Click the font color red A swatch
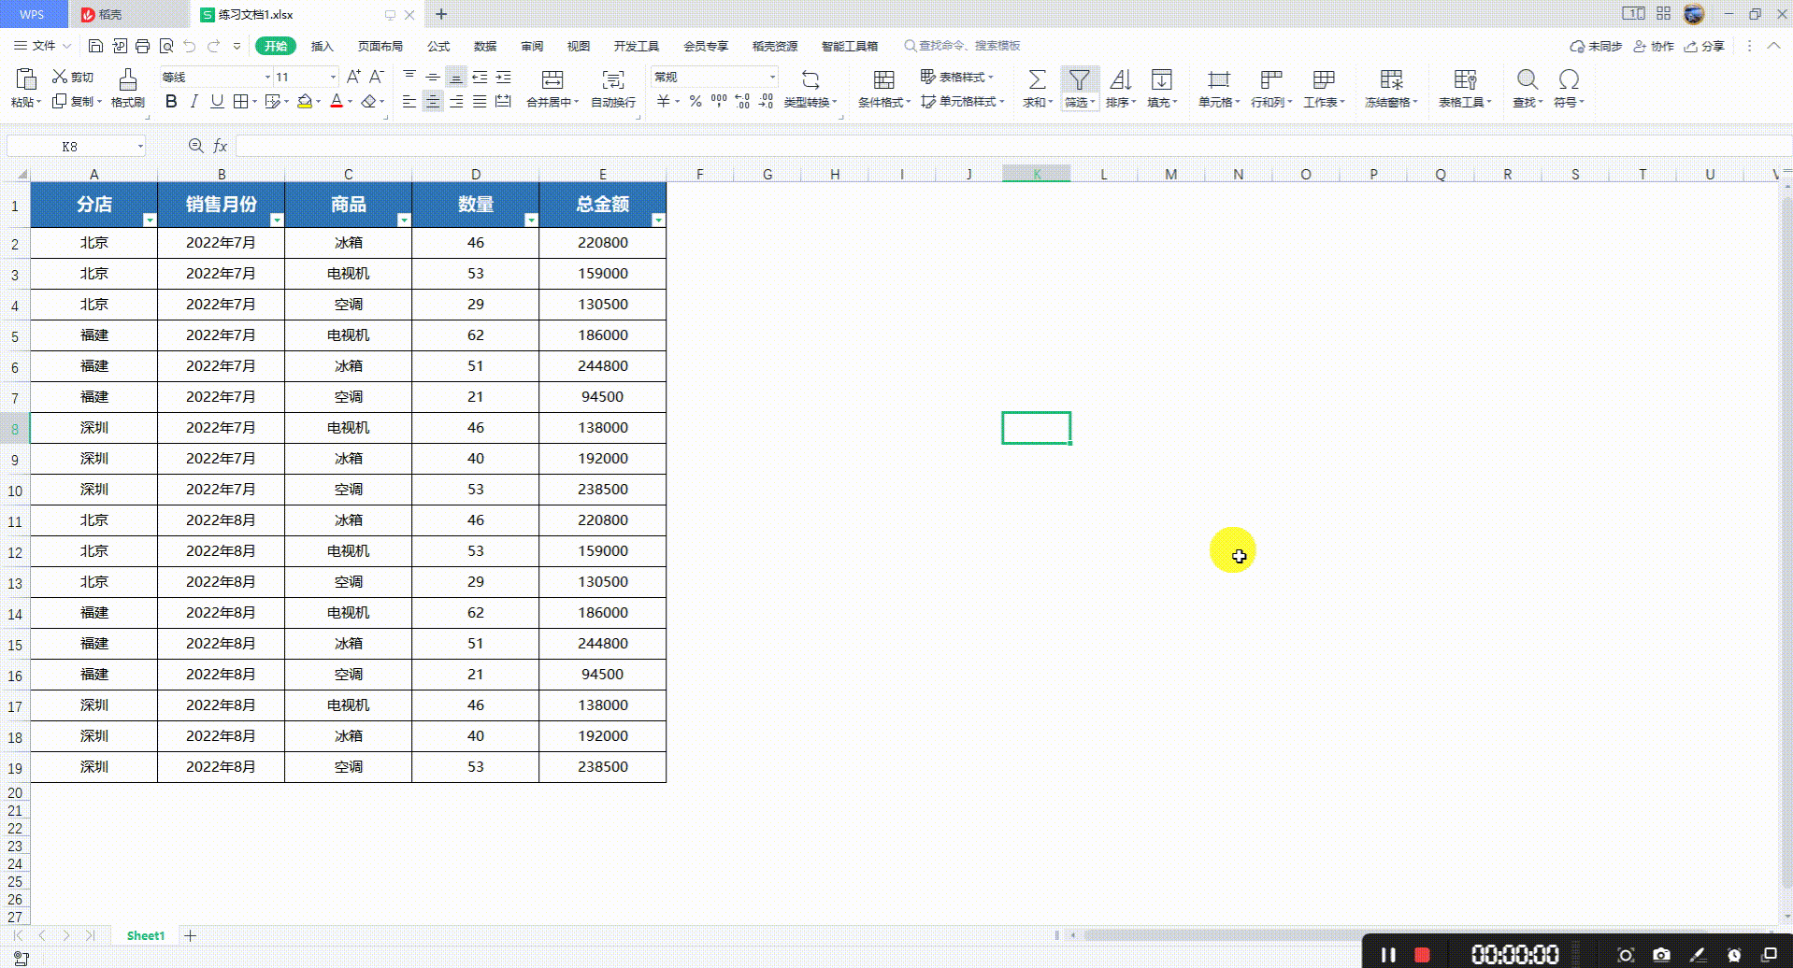1793x968 pixels. click(x=337, y=101)
